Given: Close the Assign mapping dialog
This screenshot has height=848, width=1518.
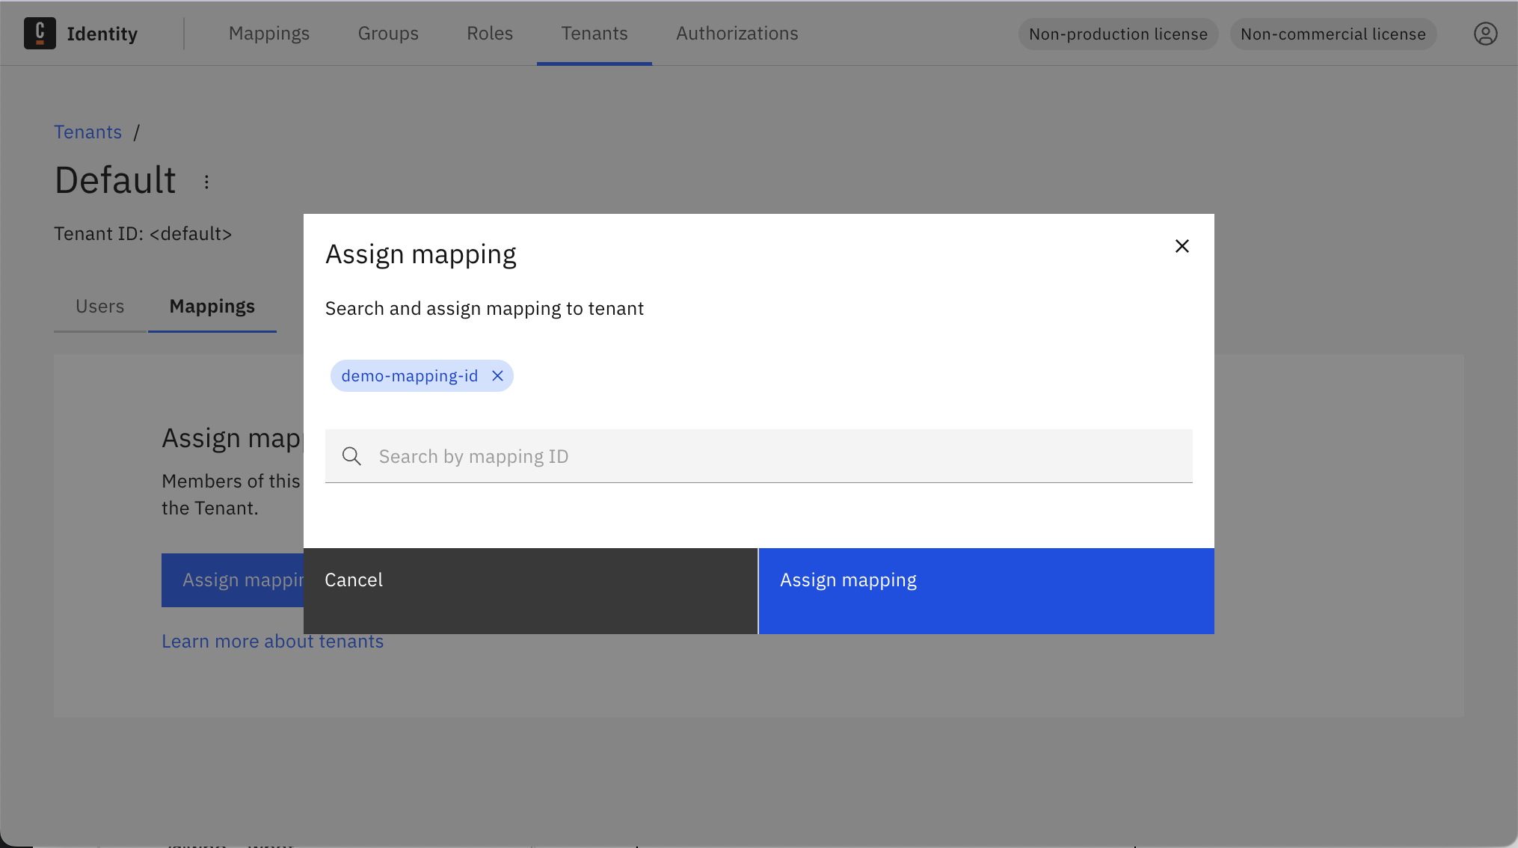Looking at the screenshot, I should pos(1181,246).
